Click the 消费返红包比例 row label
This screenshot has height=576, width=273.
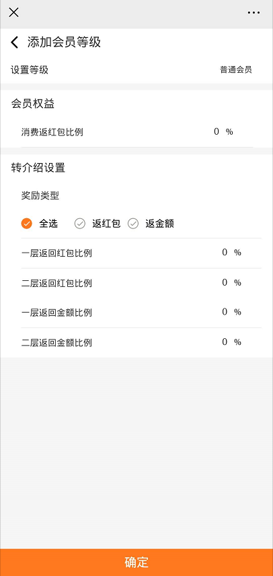click(52, 132)
